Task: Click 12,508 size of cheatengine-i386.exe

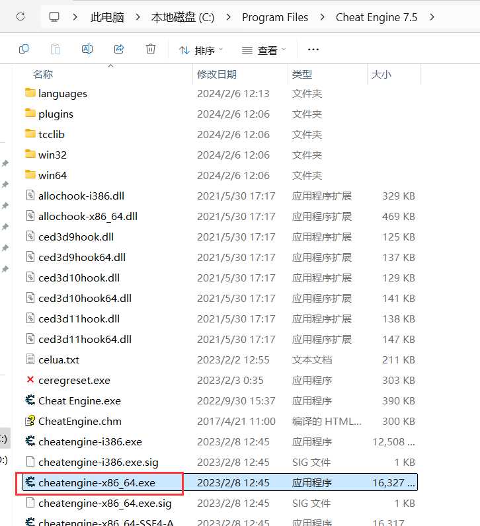Action: click(x=393, y=442)
